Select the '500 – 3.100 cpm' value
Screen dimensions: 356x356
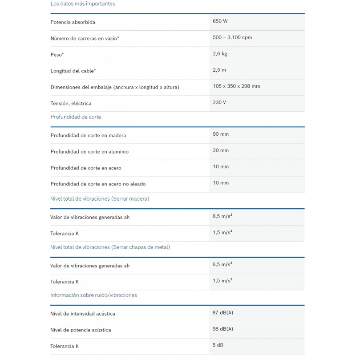coord(232,37)
